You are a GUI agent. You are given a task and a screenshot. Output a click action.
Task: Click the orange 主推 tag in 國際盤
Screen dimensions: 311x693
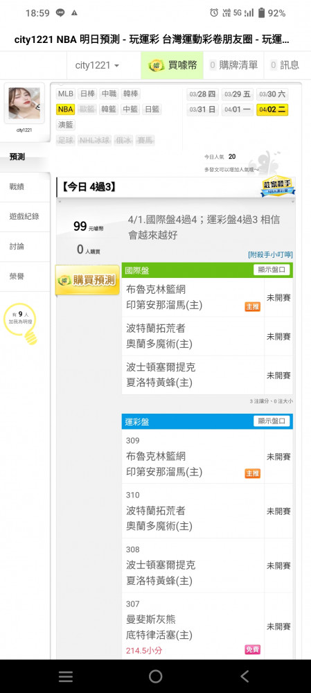click(x=252, y=307)
